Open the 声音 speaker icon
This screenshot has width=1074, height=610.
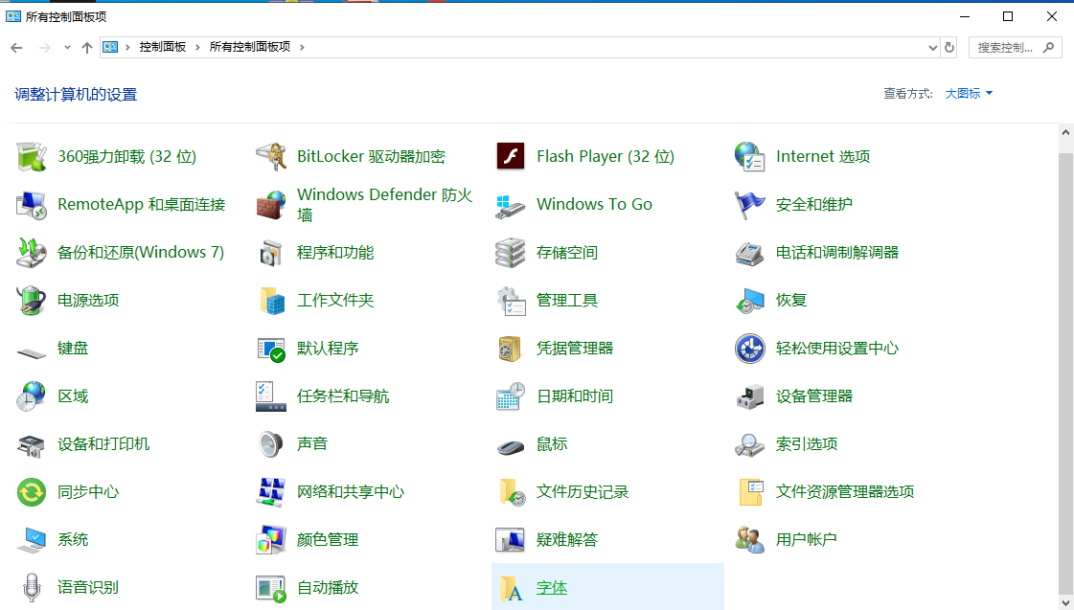(x=271, y=443)
